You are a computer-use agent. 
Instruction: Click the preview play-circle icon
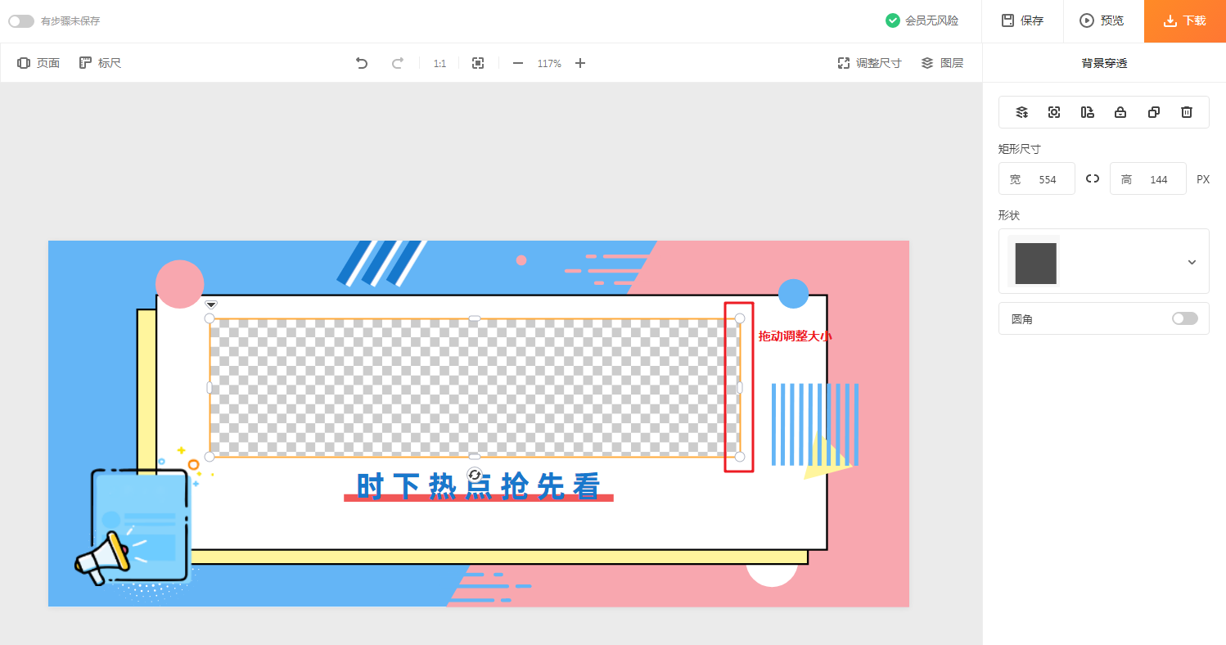point(1087,20)
